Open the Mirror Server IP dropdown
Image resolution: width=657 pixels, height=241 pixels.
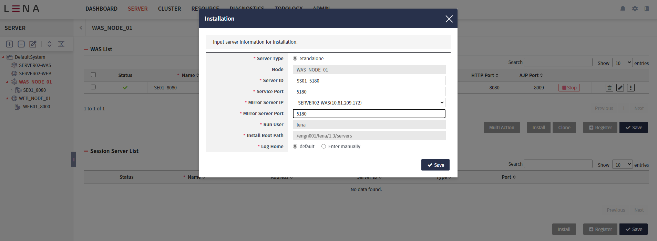[x=369, y=103]
